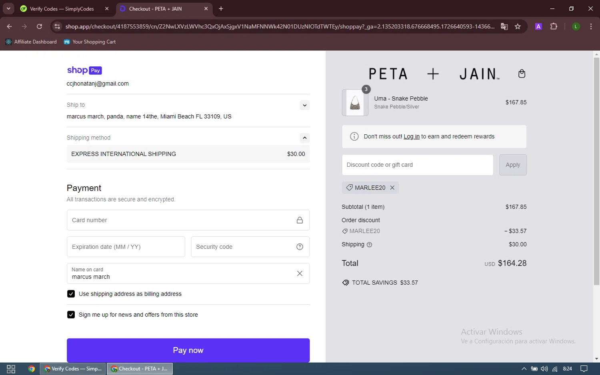Open the shopping bag cart icon
The width and height of the screenshot is (600, 375).
(522, 74)
